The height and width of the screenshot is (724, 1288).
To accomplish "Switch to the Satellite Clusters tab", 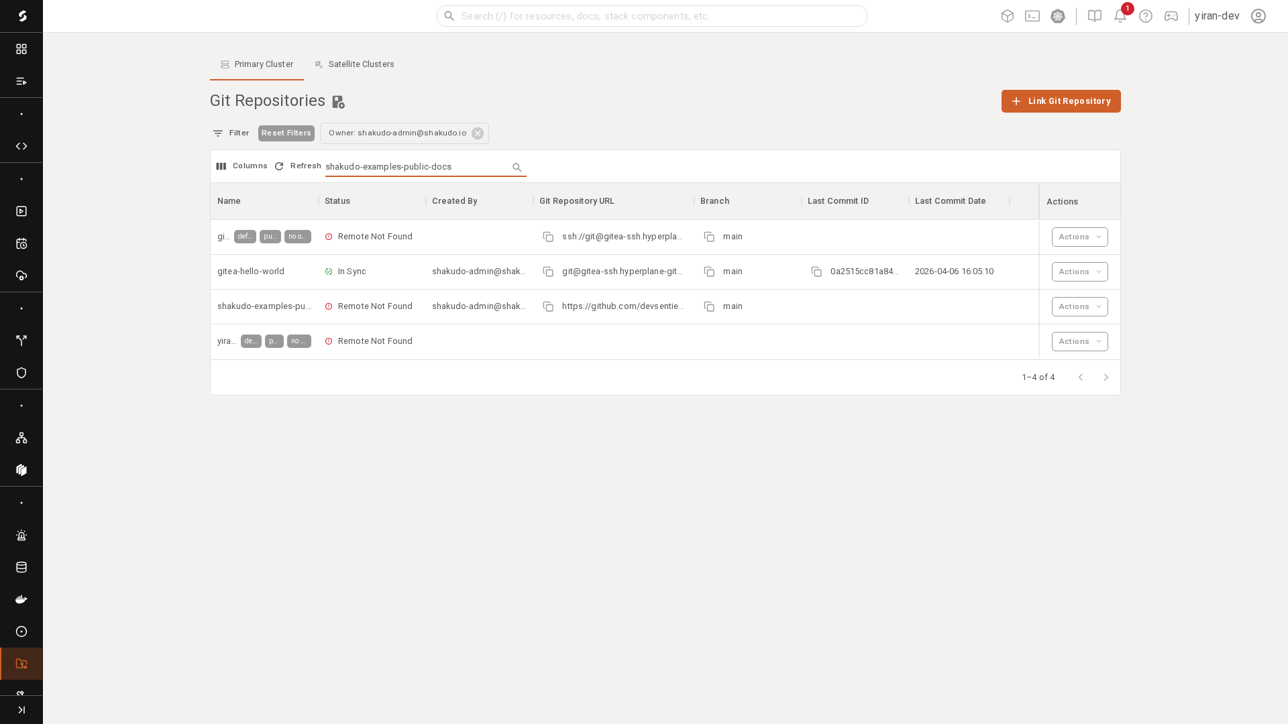I will click(354, 64).
